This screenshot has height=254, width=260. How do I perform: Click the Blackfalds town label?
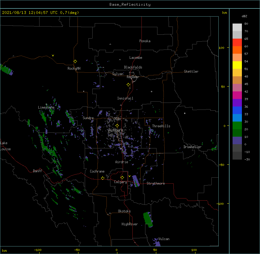click(133, 67)
